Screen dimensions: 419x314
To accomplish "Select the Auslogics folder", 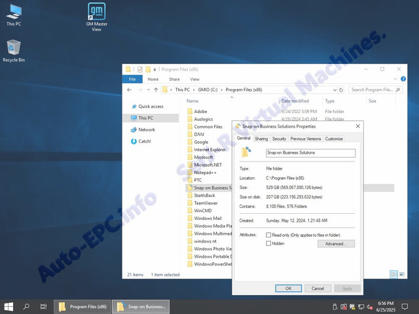I will point(204,119).
